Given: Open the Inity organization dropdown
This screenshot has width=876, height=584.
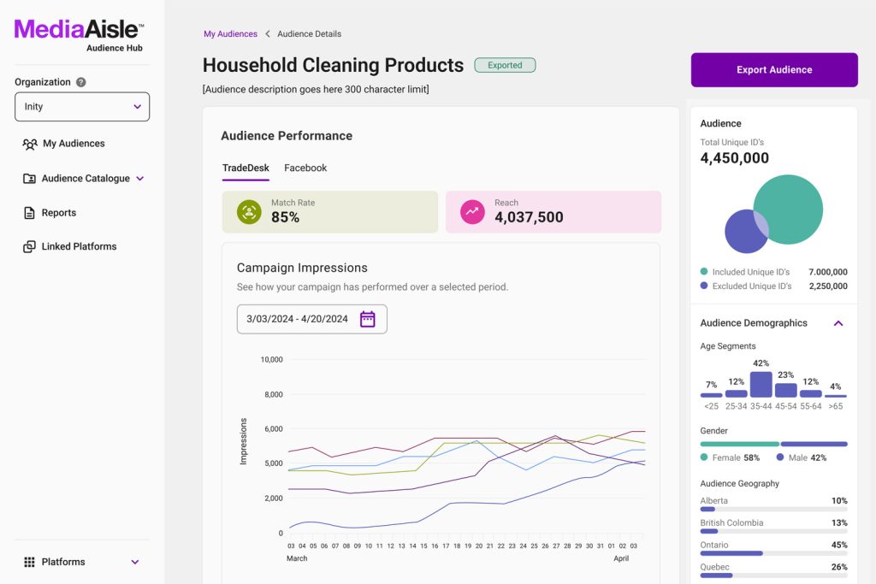Looking at the screenshot, I should (82, 107).
